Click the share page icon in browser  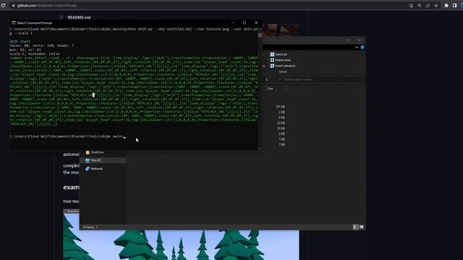[x=428, y=5]
